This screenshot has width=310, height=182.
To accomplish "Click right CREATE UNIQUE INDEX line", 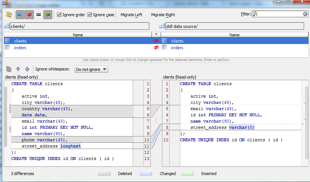I will click(x=231, y=140).
